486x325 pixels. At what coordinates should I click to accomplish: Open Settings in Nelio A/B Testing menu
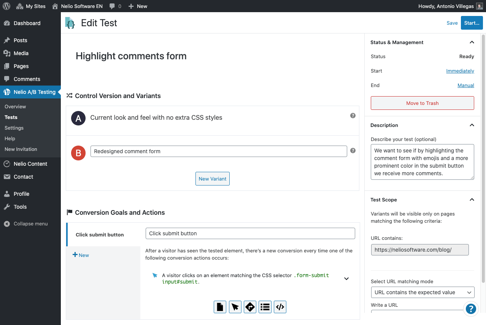click(x=14, y=128)
